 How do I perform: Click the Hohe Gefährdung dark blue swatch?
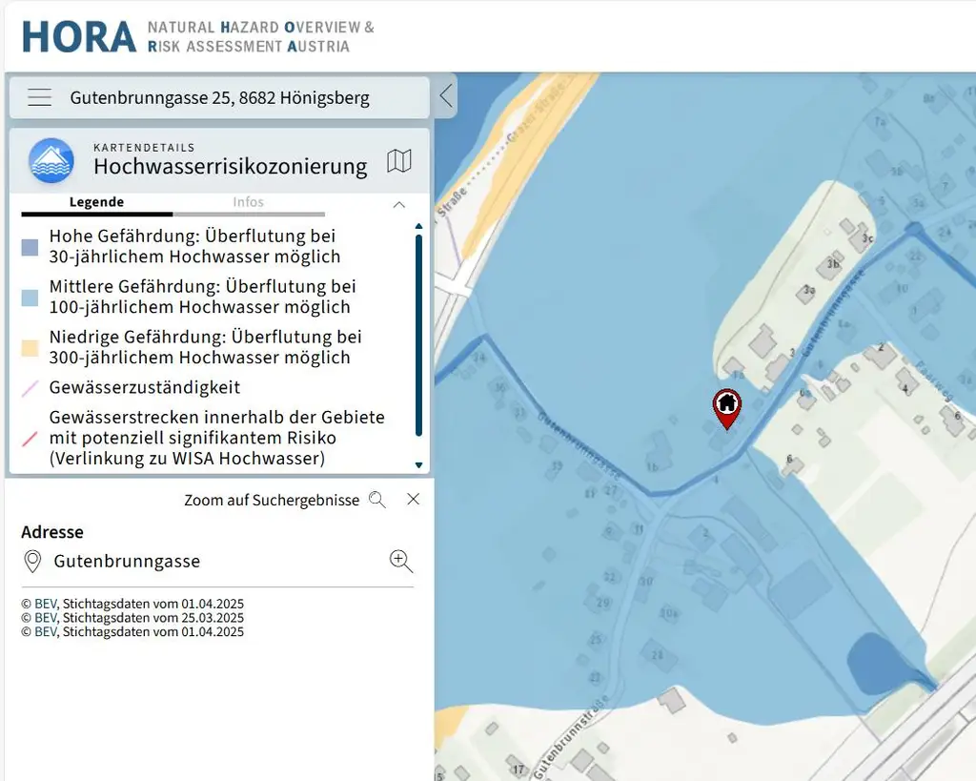pyautogui.click(x=30, y=248)
